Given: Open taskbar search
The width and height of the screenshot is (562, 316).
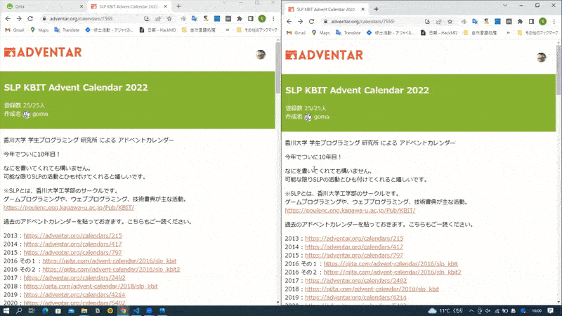Looking at the screenshot, I should pyautogui.click(x=19, y=310).
